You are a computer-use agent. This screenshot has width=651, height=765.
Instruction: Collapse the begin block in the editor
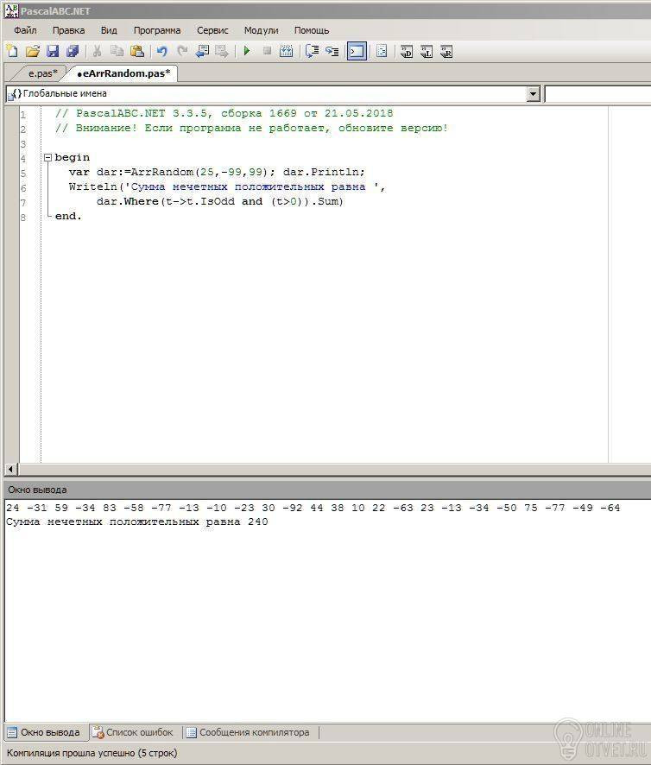[47, 158]
